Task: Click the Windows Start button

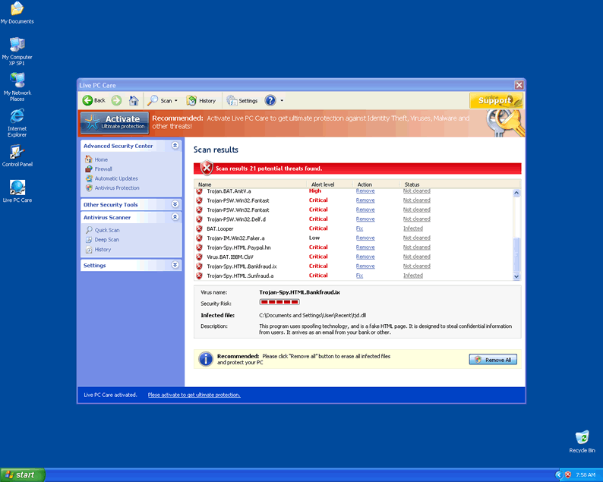Action: pos(22,474)
